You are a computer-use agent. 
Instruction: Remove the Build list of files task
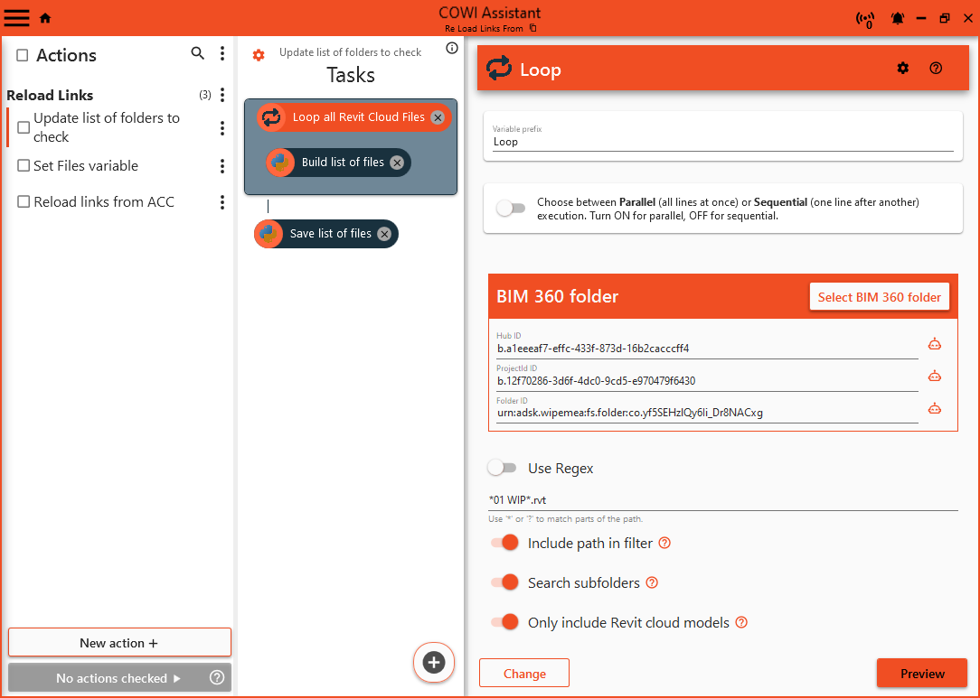click(397, 163)
